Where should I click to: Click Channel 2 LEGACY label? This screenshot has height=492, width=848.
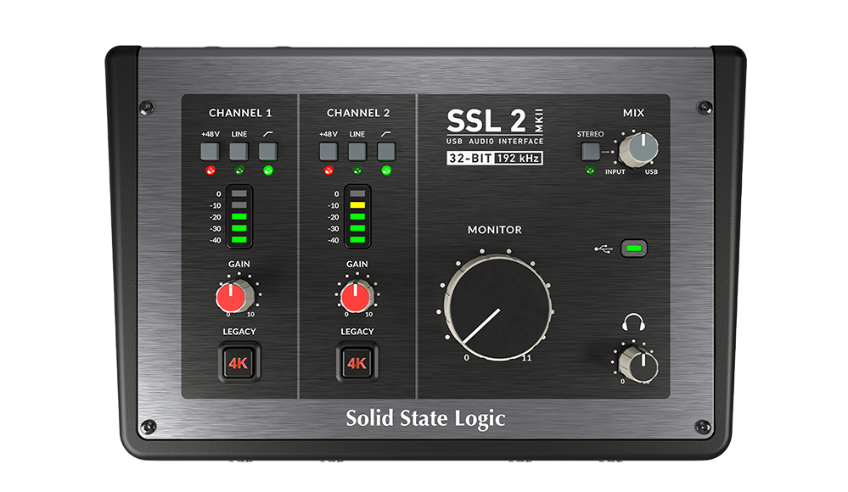[357, 332]
